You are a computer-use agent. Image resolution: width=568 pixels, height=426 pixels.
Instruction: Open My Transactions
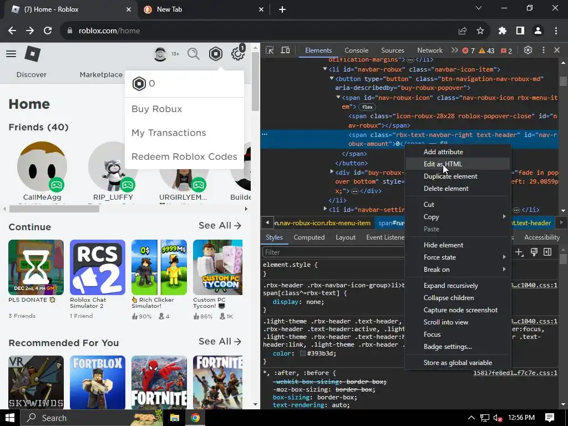click(x=169, y=133)
